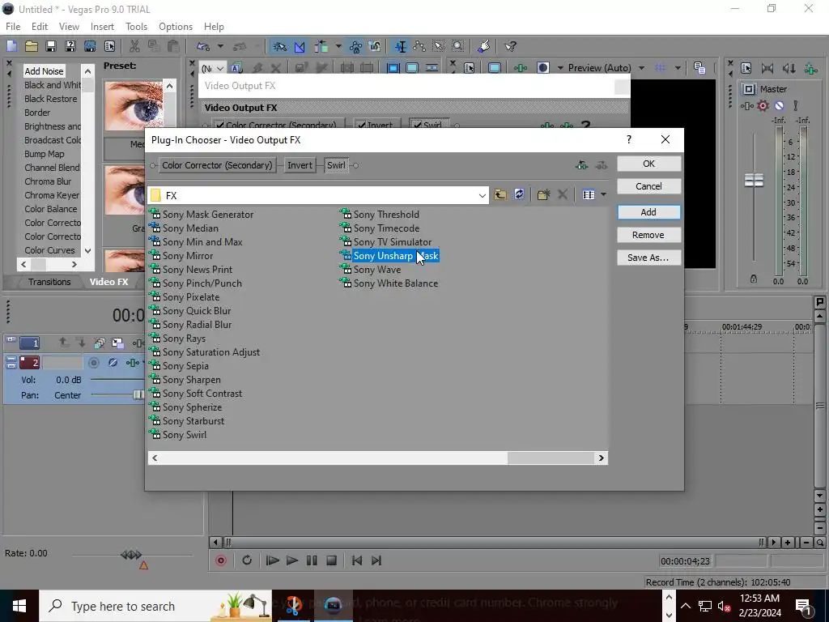Toggle Loop Playback icon
829x622 pixels.
coord(247,560)
